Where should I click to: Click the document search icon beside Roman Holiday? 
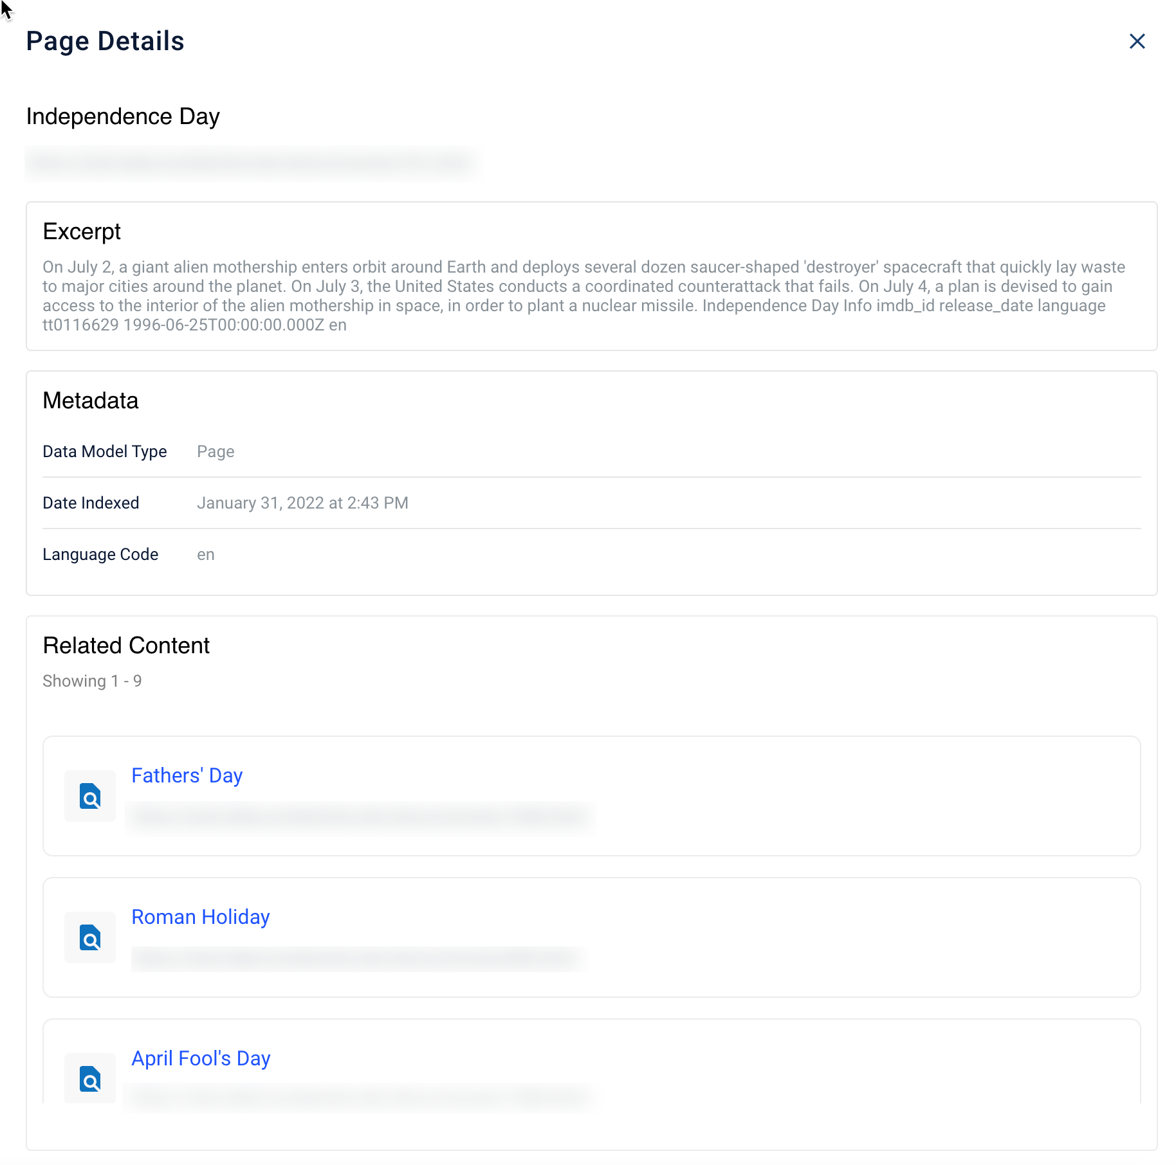90,937
